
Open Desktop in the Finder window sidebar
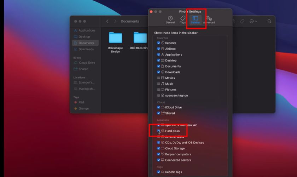pyautogui.click(x=85, y=36)
